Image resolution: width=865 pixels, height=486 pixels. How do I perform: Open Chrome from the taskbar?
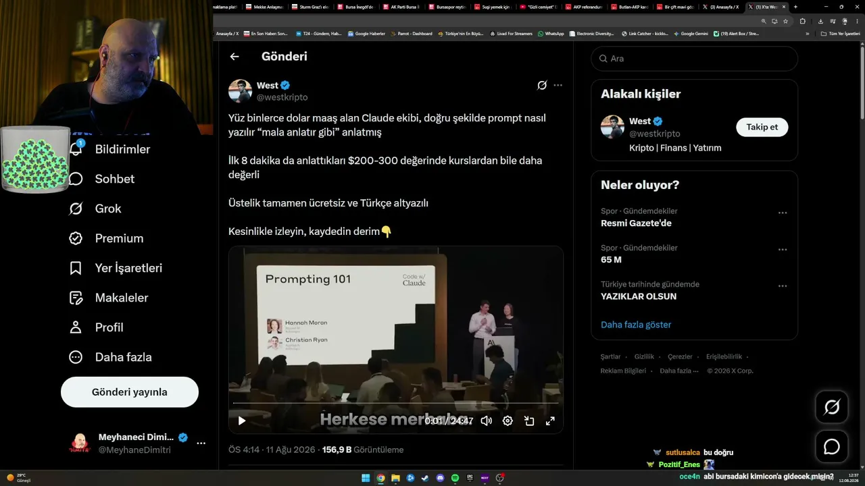[x=380, y=478]
